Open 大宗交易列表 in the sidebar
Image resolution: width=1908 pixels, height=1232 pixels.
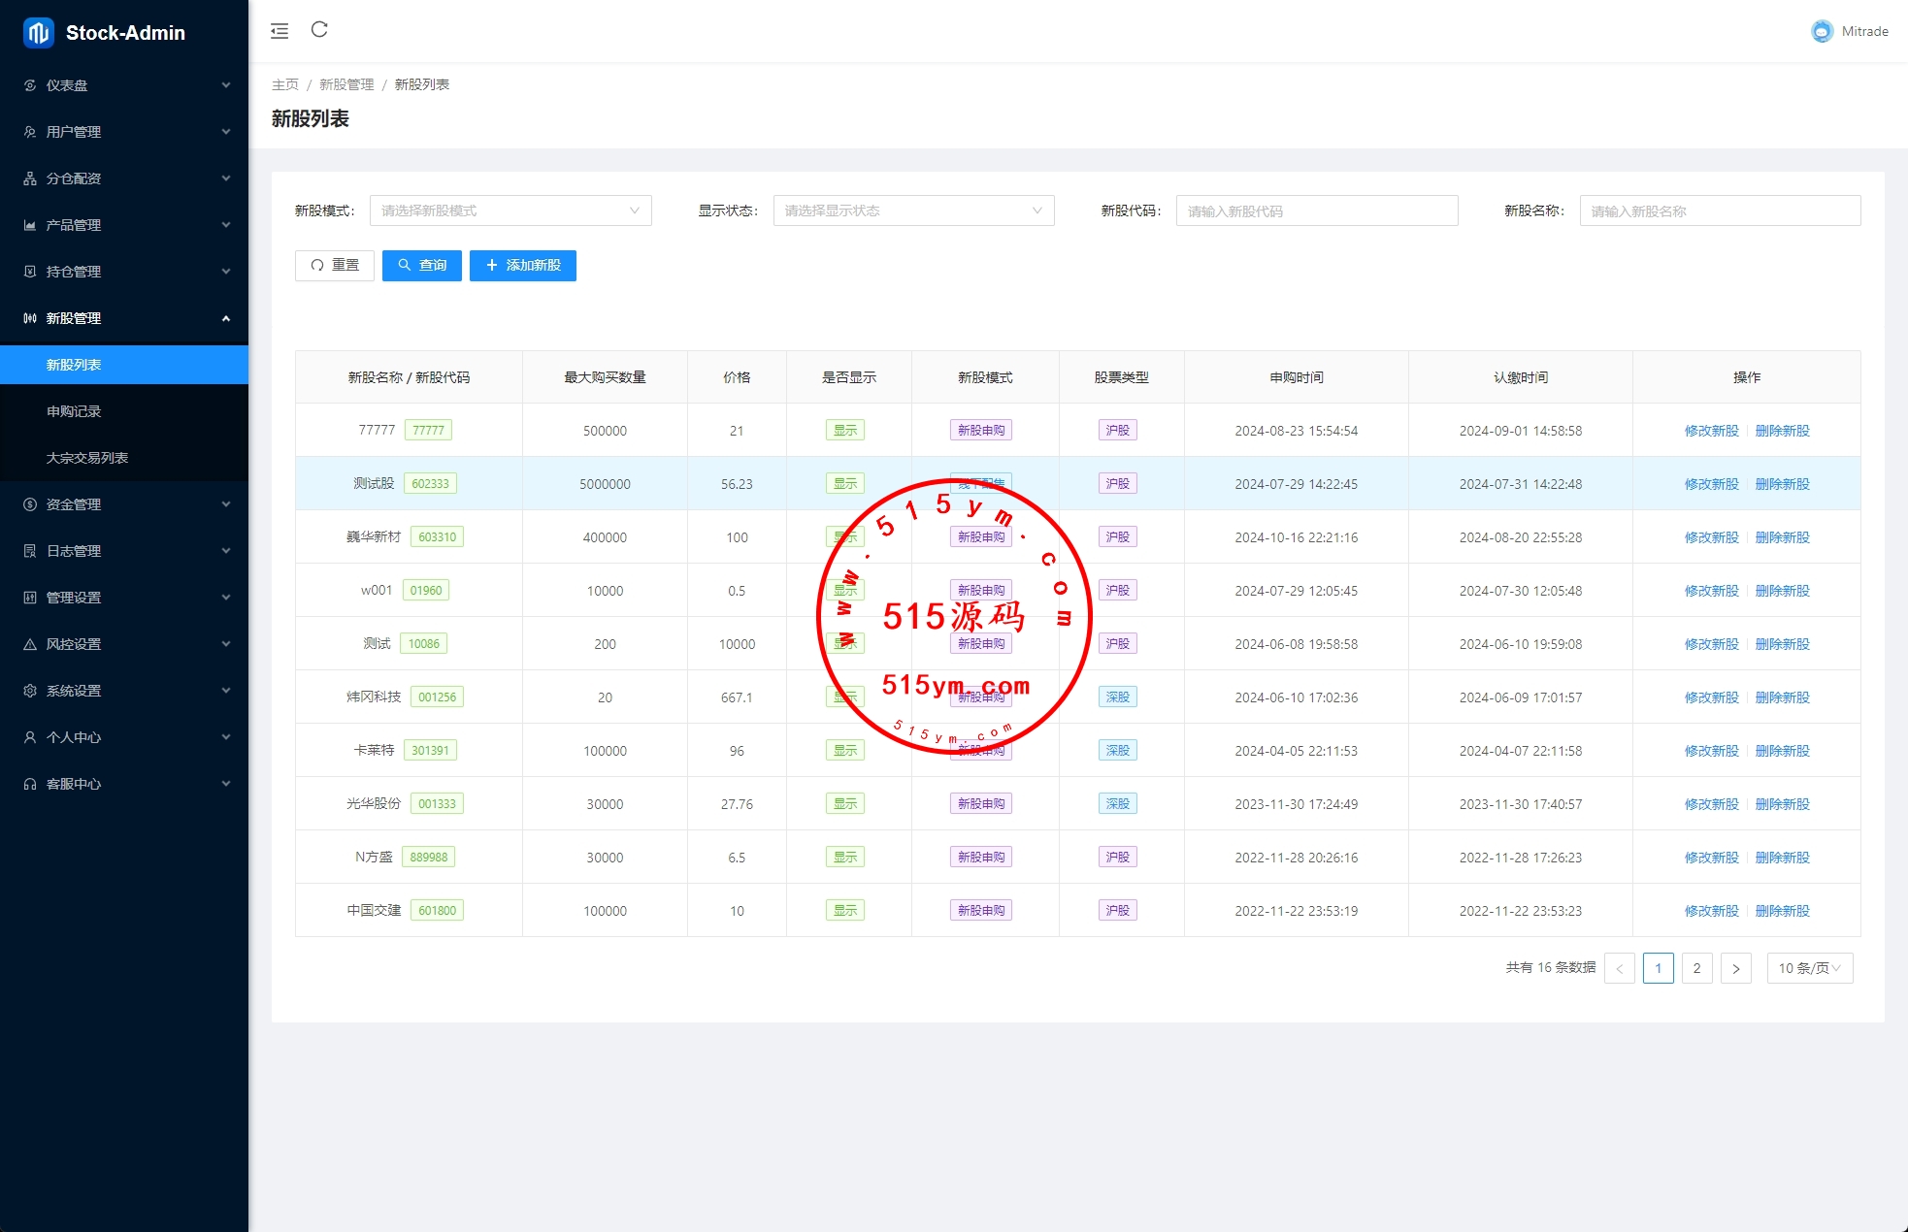87,458
